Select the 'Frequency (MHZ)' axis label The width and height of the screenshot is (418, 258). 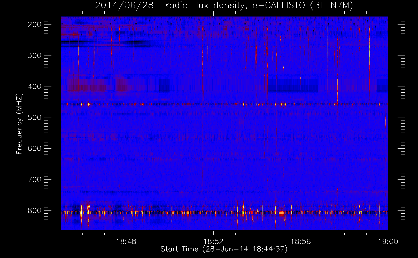pyautogui.click(x=19, y=124)
